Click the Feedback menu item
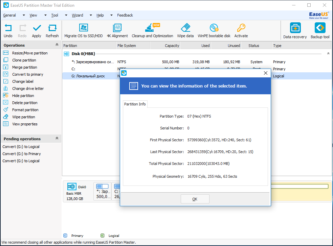The height and width of the screenshot is (246, 333). coord(125,15)
